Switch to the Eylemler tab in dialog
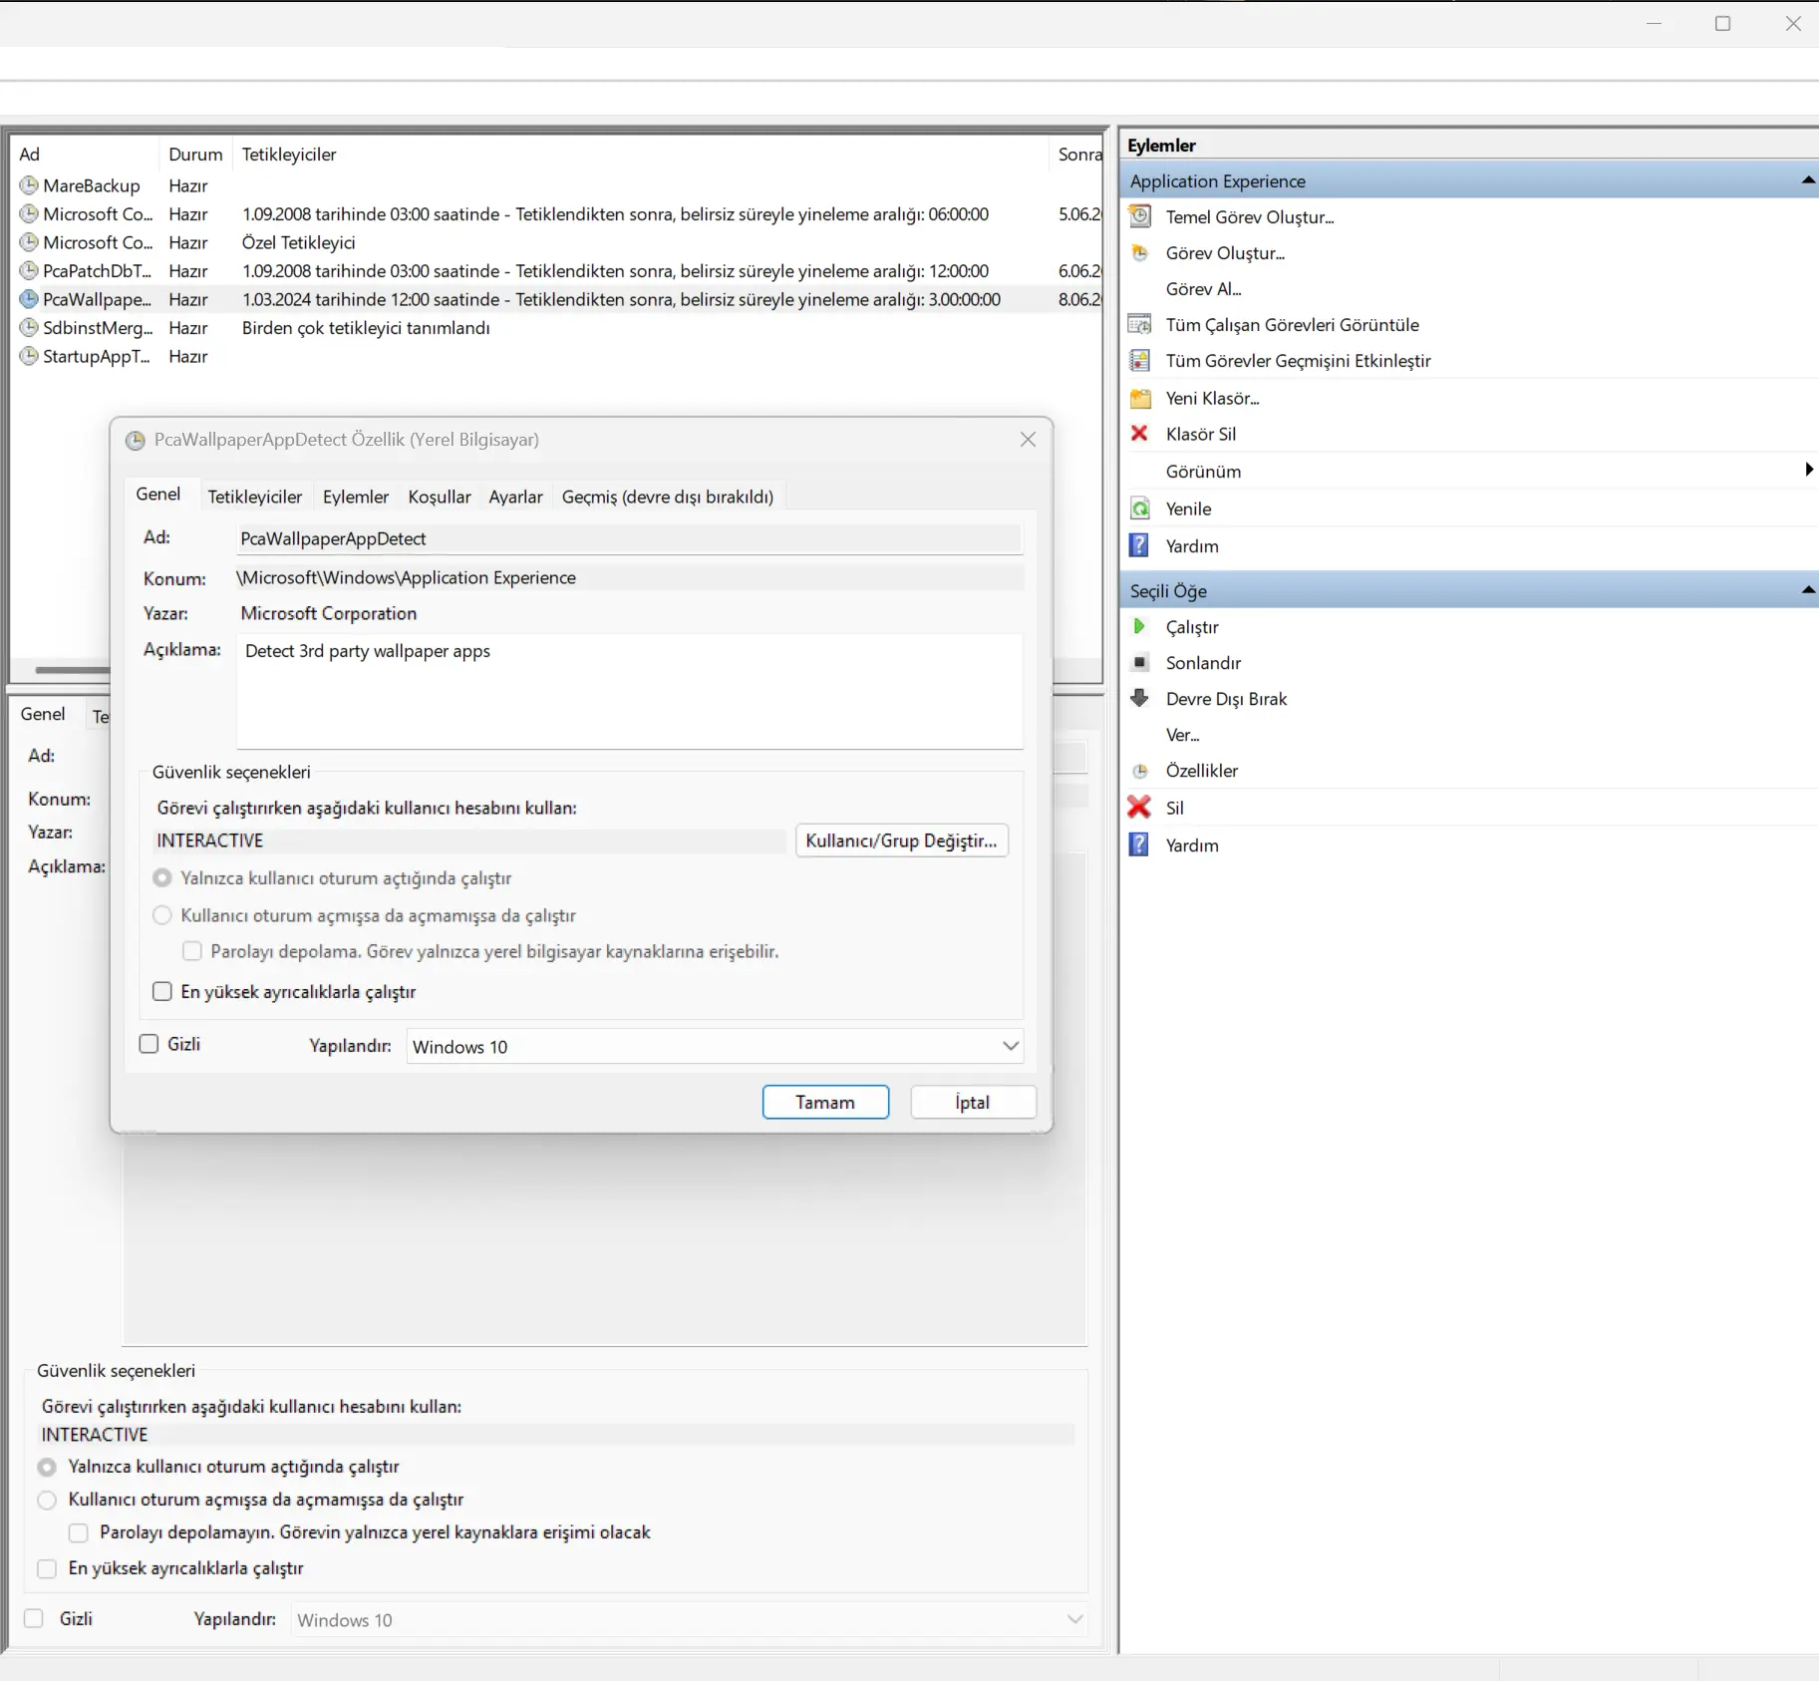The image size is (1819, 1681). tap(356, 497)
